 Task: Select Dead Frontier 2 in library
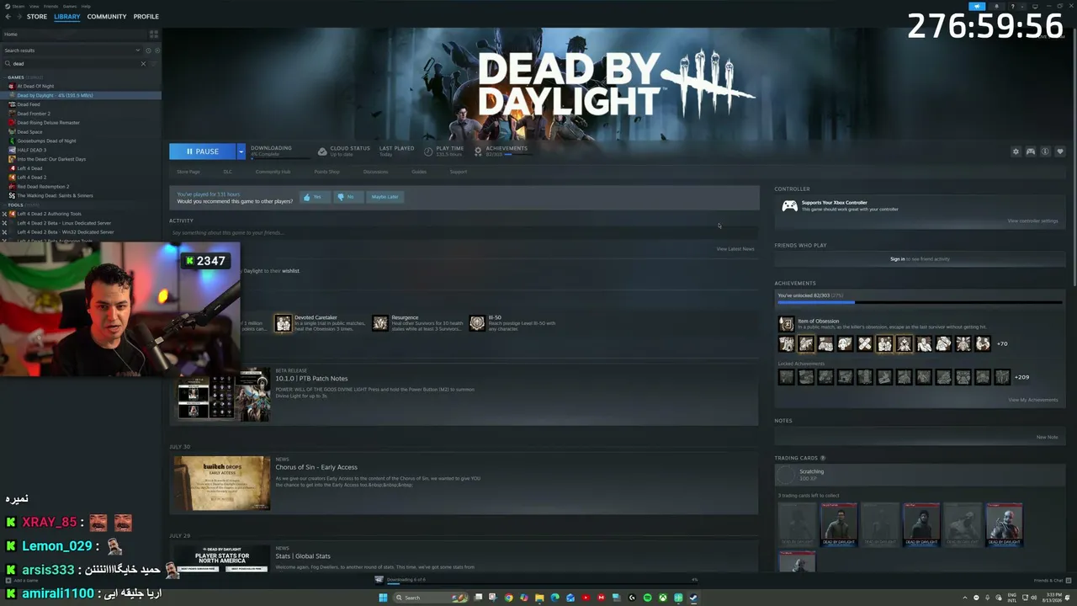34,114
